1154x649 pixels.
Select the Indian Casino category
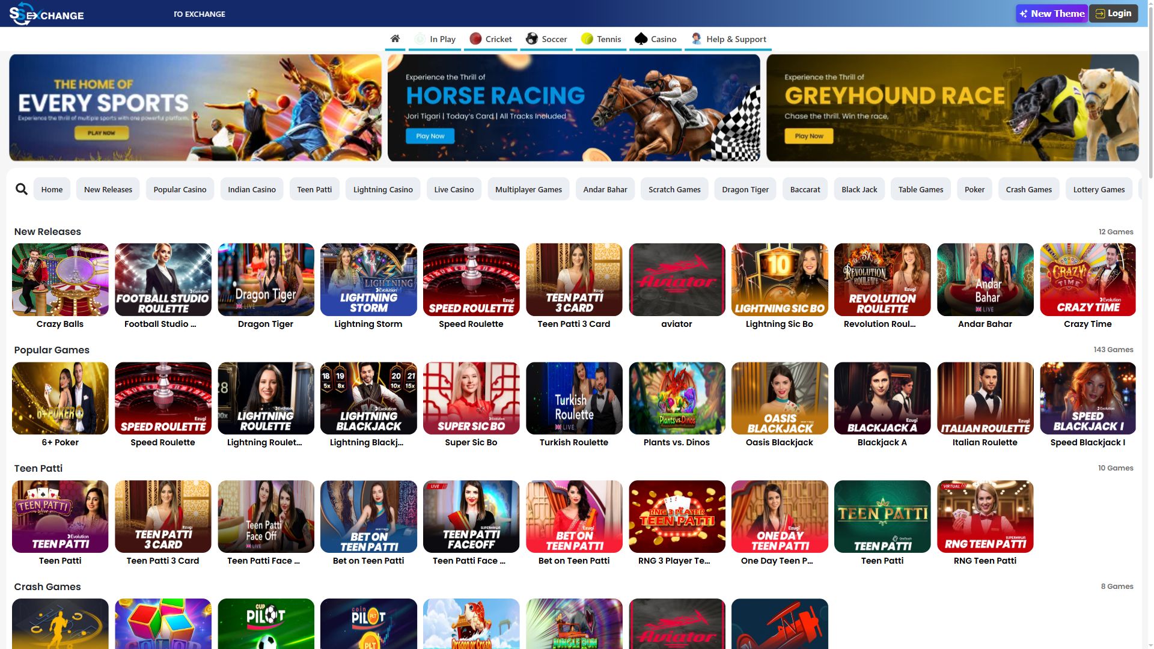click(x=252, y=189)
